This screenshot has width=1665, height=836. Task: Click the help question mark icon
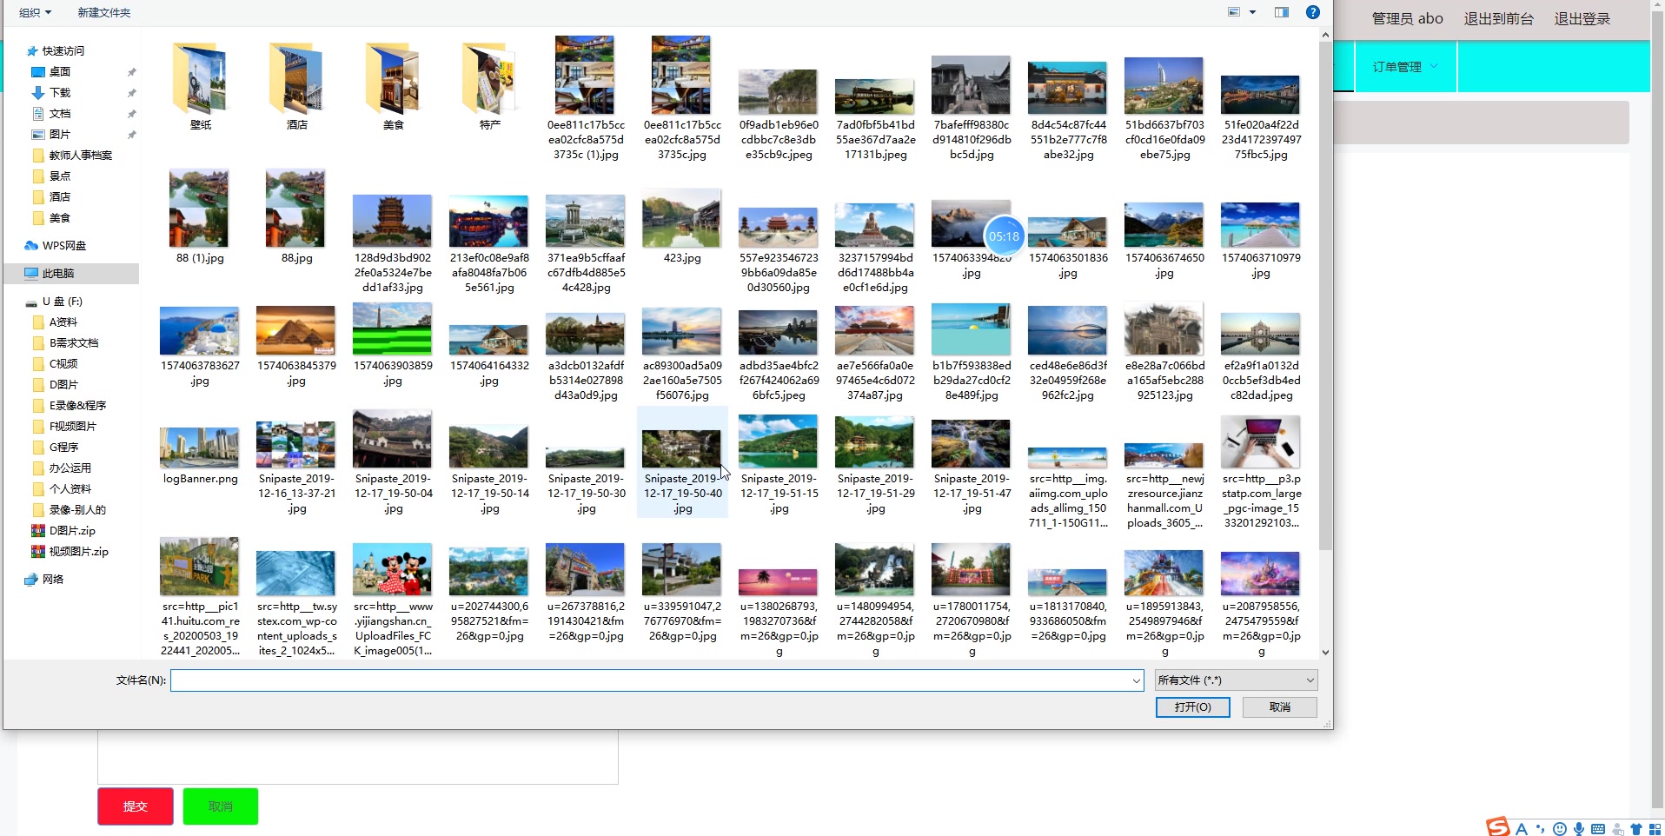(1313, 12)
